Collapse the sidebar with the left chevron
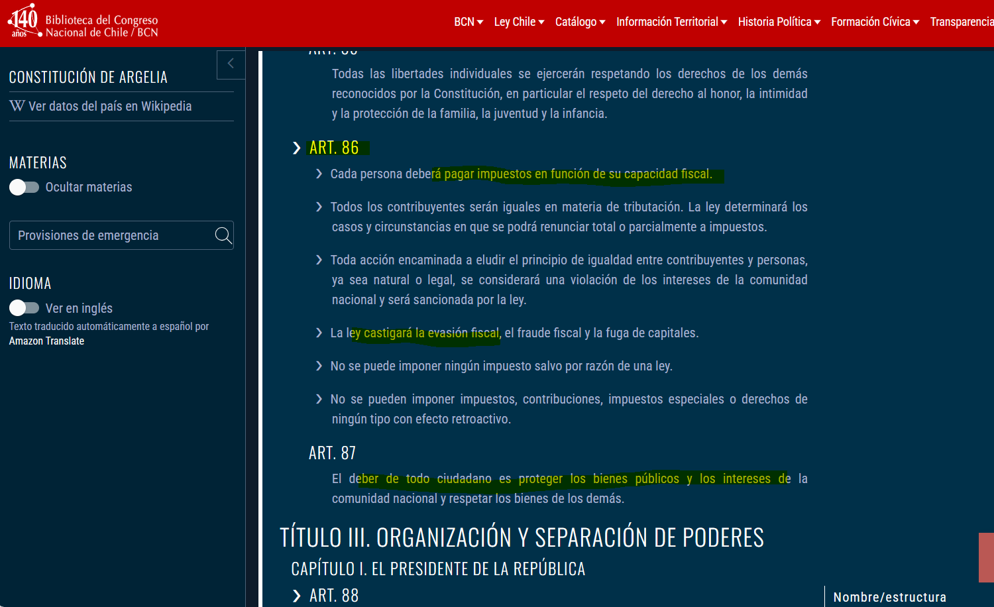Screen dimensions: 994x607 click(231, 64)
